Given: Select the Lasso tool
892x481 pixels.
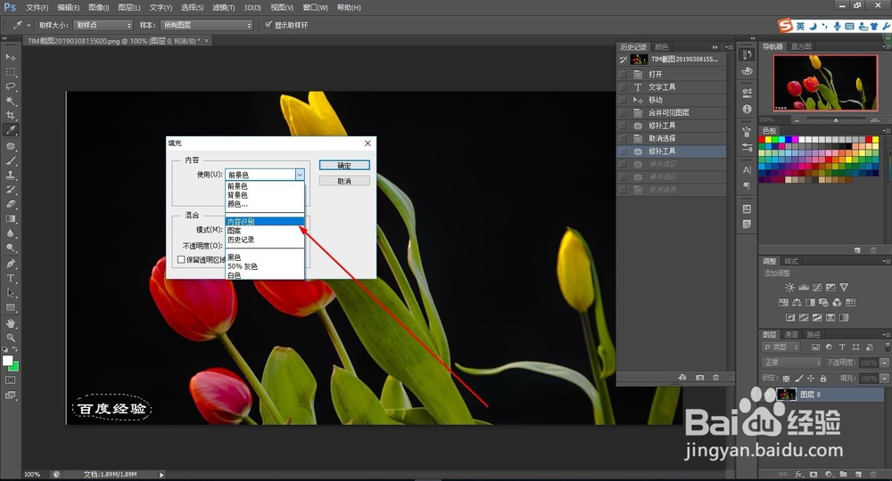Looking at the screenshot, I should (10, 86).
